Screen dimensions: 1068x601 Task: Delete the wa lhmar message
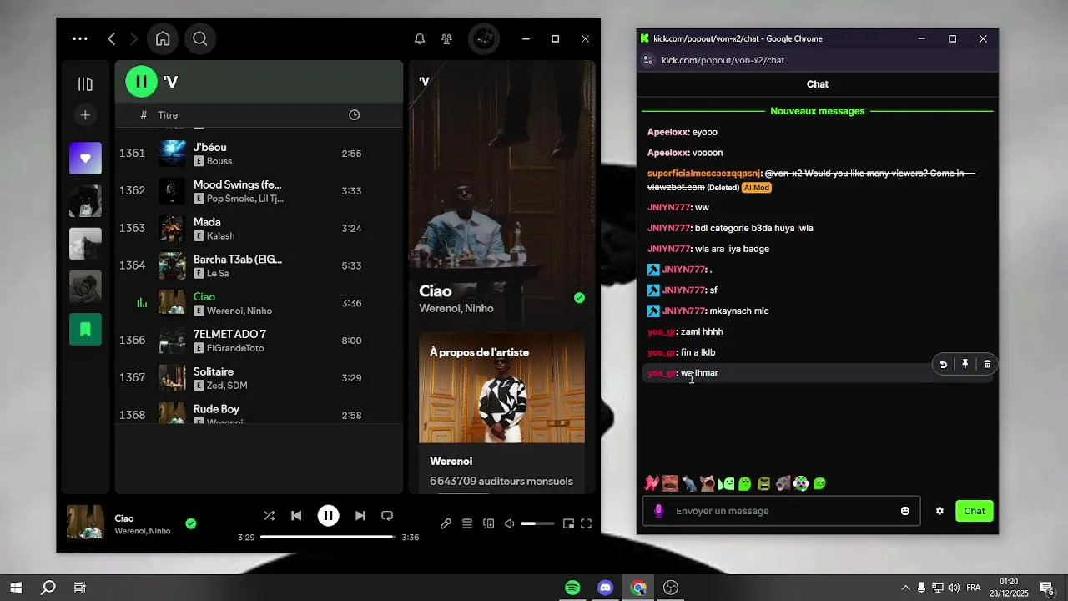pos(987,364)
